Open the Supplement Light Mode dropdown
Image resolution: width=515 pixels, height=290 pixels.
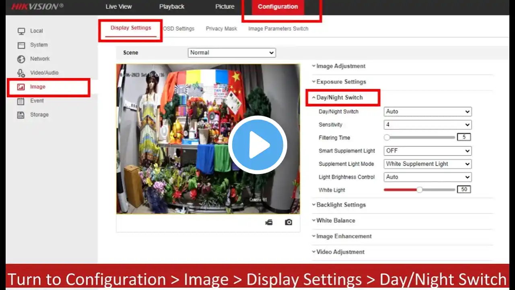428,164
